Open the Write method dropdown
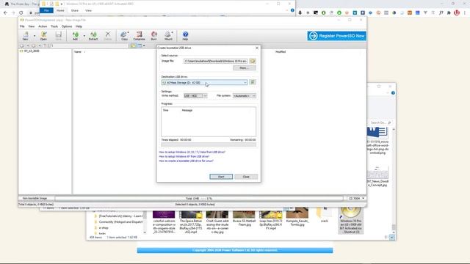Screen dimensions: 470x264 (x=195, y=96)
